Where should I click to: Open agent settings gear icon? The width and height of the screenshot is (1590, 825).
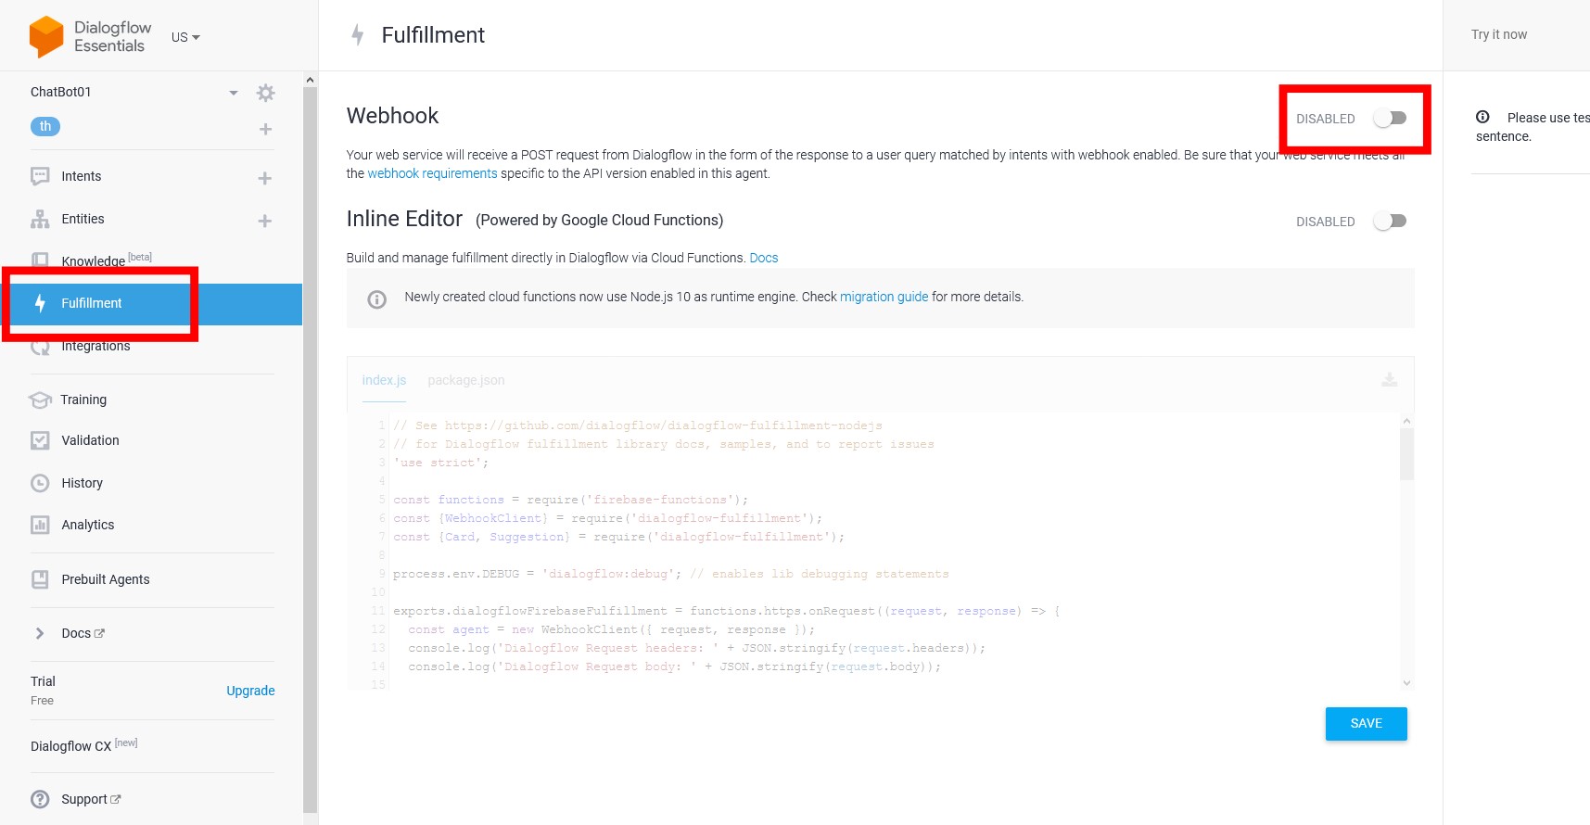point(266,93)
